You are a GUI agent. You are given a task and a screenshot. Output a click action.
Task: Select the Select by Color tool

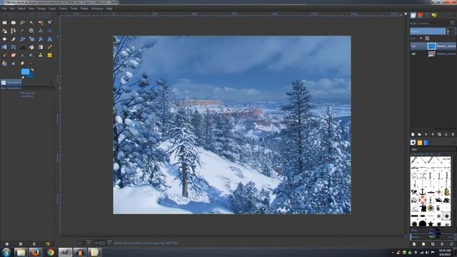41,22
